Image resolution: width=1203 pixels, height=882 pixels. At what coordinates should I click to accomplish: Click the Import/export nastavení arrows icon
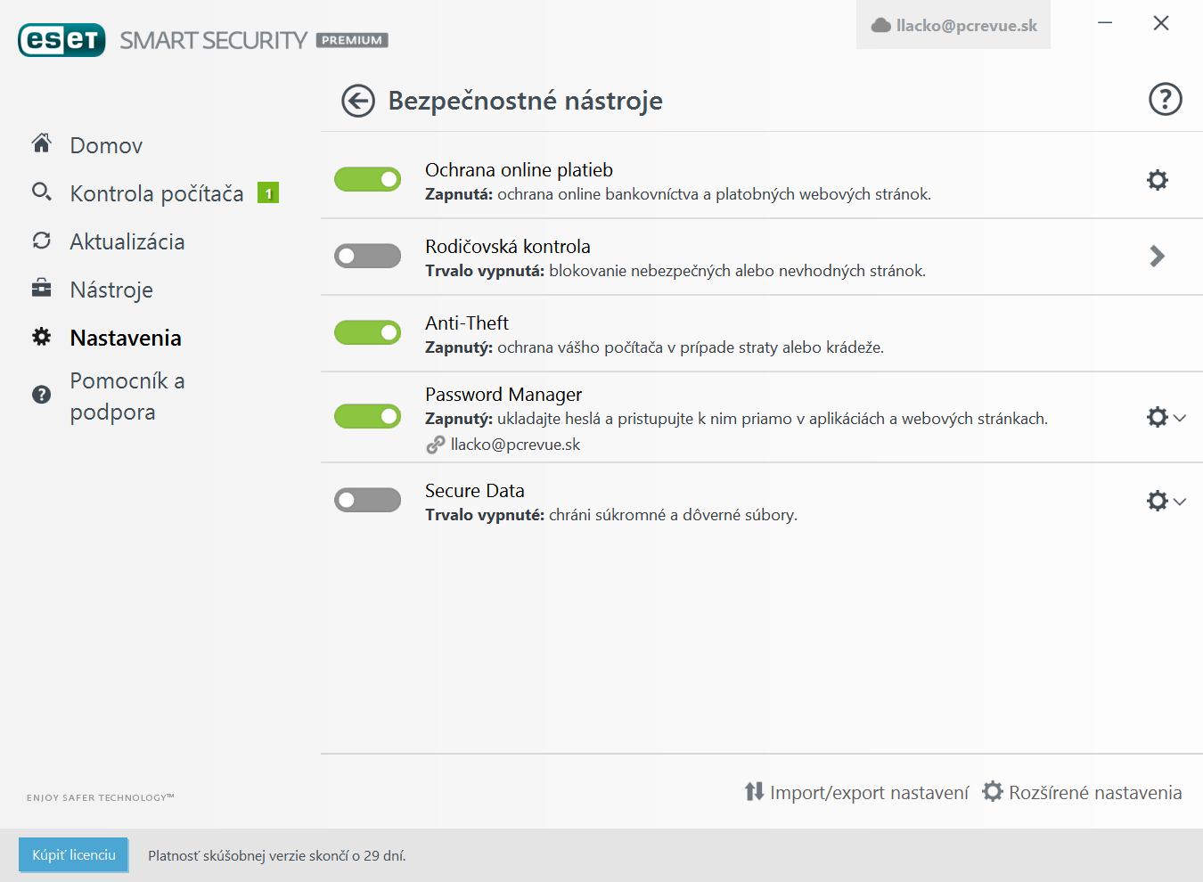754,791
